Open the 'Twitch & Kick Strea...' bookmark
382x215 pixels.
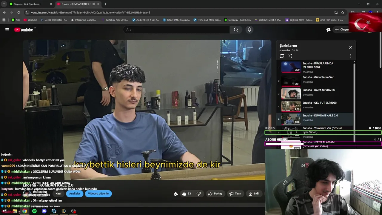115,20
